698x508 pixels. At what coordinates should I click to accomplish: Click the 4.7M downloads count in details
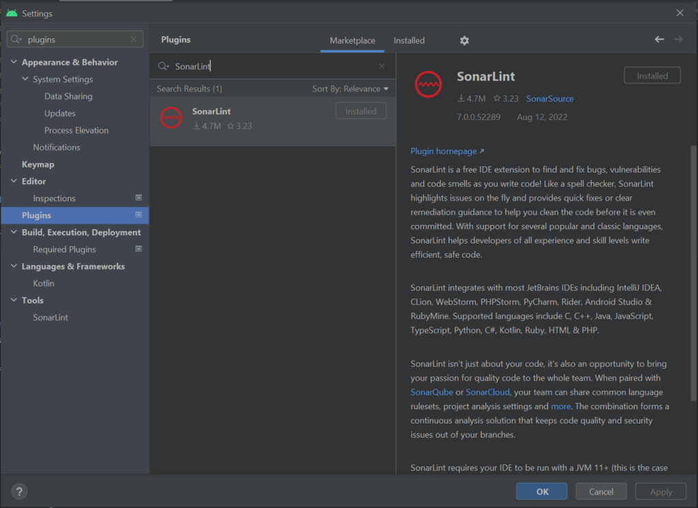pos(472,99)
